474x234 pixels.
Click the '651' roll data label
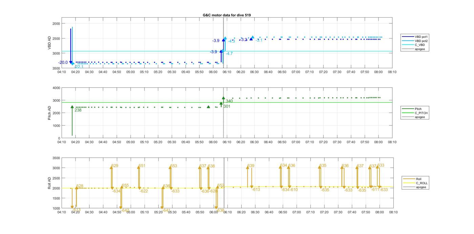pos(142,166)
